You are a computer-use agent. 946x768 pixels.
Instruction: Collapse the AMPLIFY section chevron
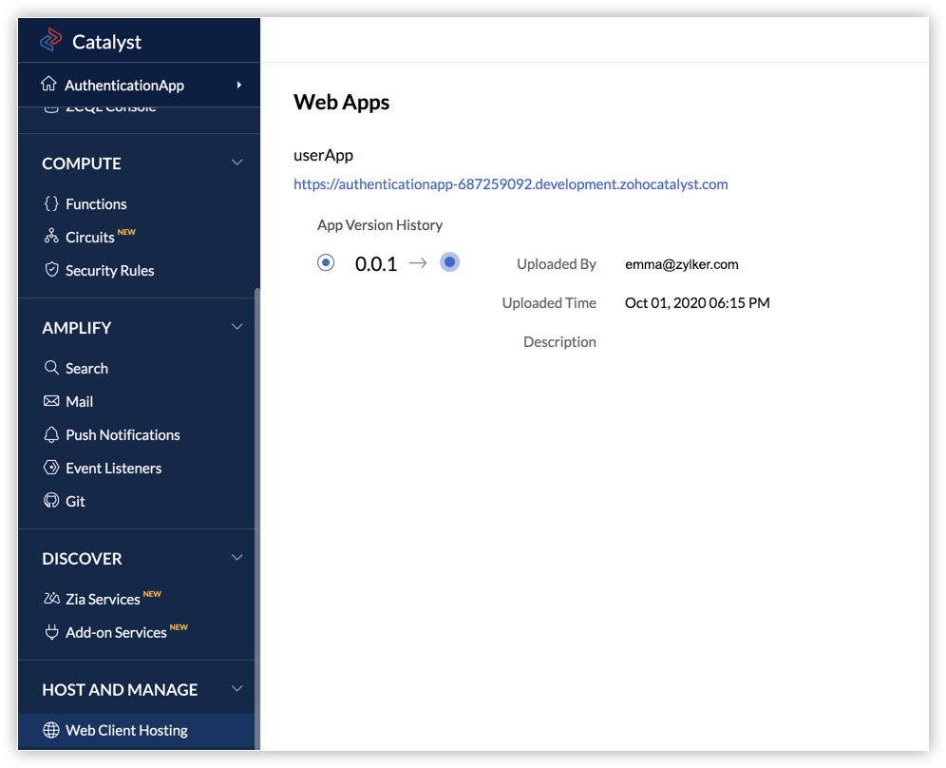(237, 327)
